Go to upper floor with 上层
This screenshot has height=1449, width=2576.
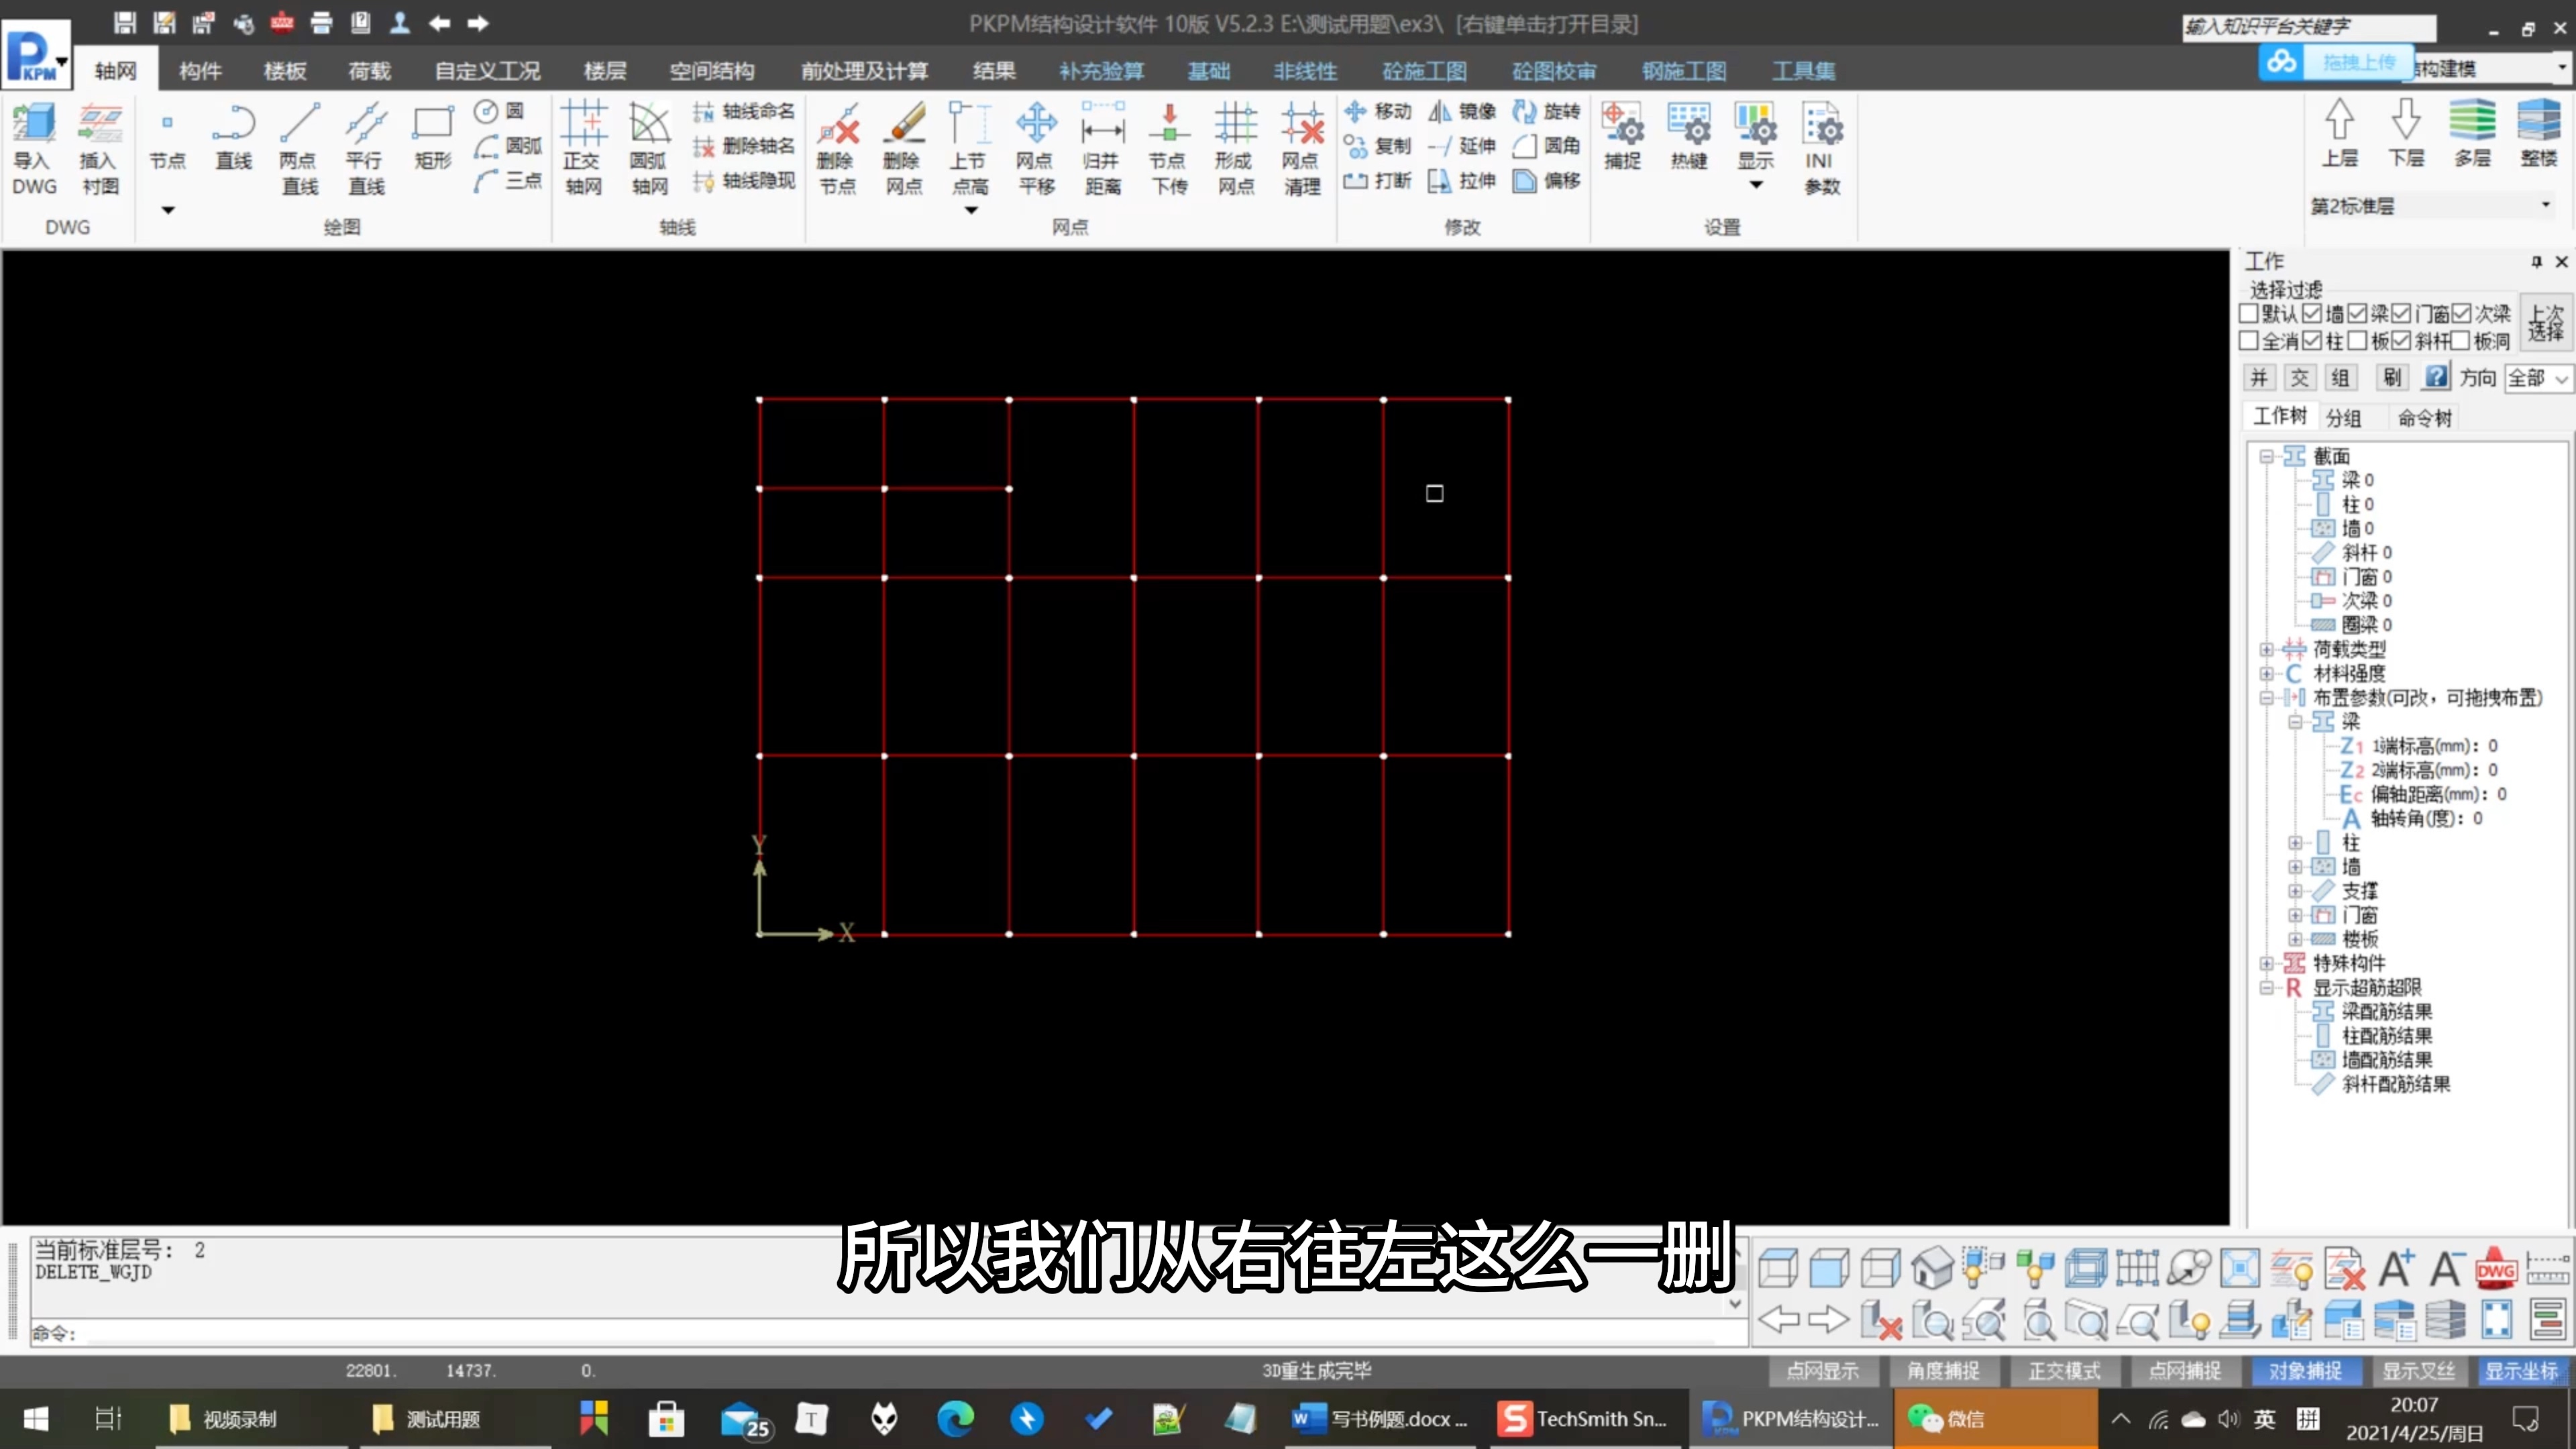(2339, 133)
